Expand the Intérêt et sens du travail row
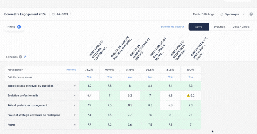This screenshot has width=257, height=134. 74,86
